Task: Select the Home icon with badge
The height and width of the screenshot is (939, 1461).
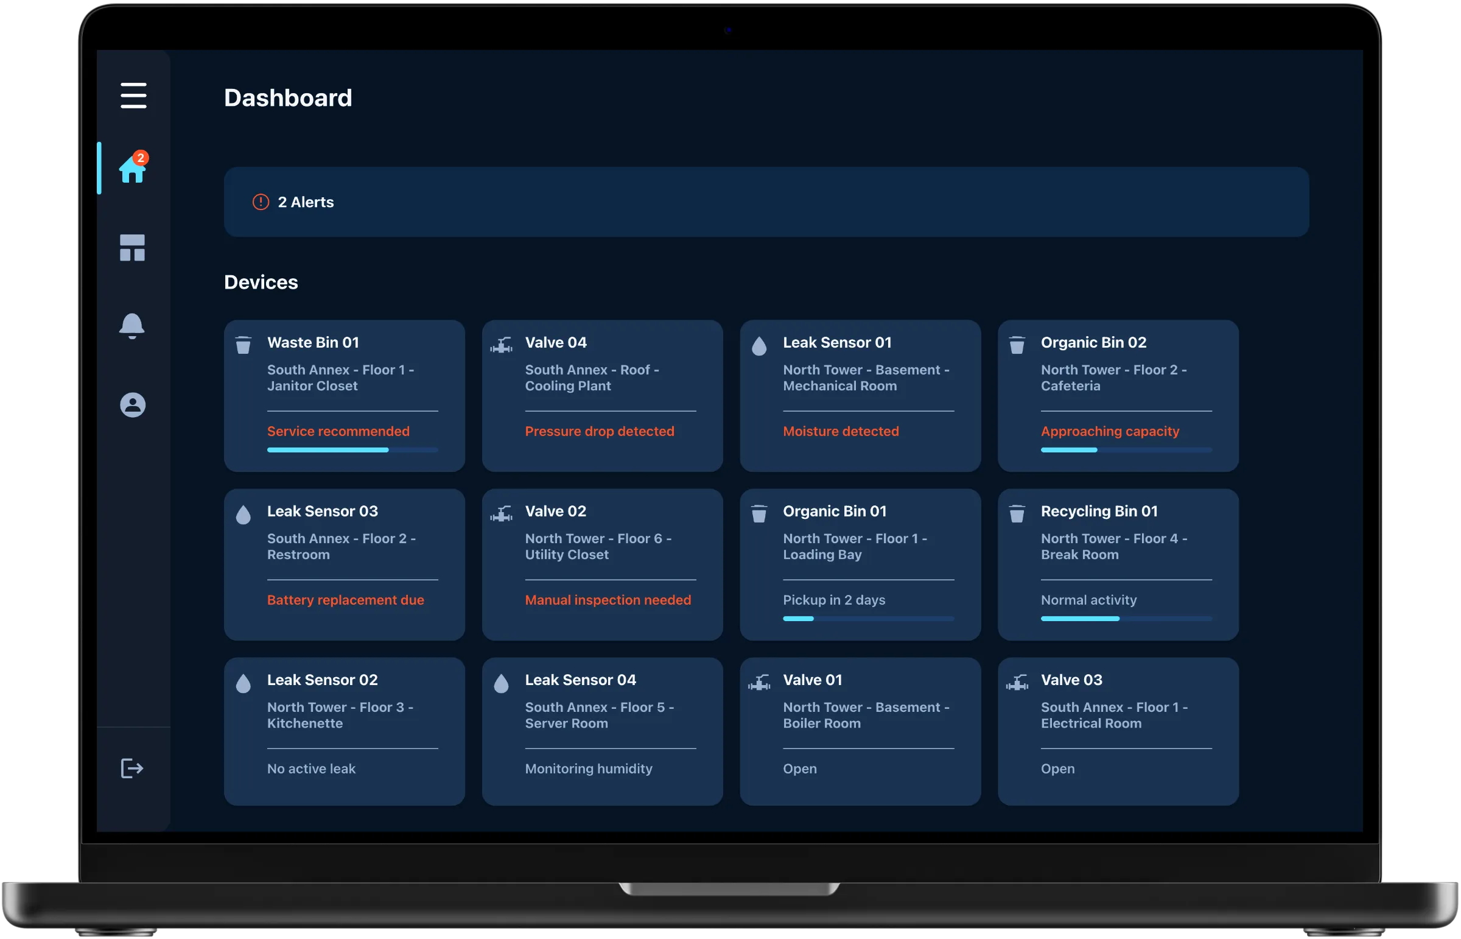Action: click(133, 167)
